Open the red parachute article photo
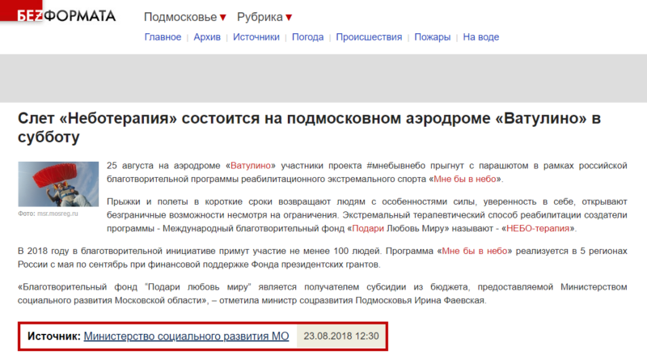Image resolution: width=647 pixels, height=364 pixels. (58, 184)
